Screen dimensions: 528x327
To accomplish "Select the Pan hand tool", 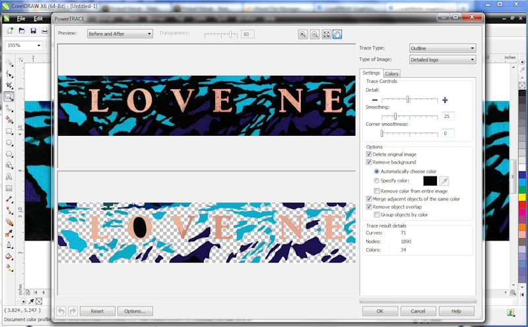I will (337, 34).
